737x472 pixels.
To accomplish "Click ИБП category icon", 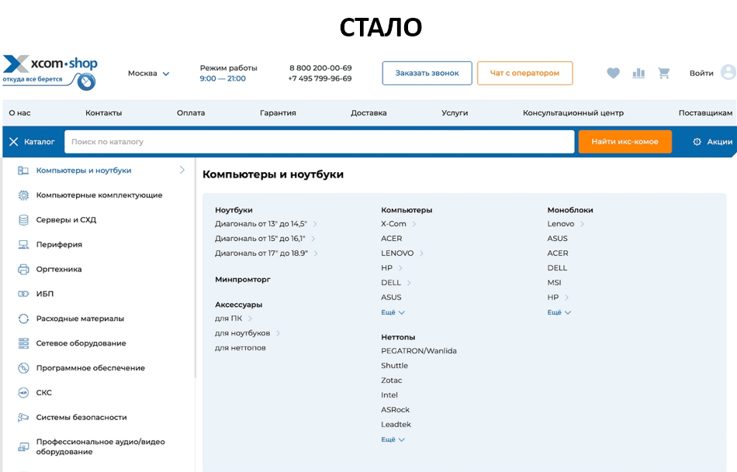I will pos(23,294).
